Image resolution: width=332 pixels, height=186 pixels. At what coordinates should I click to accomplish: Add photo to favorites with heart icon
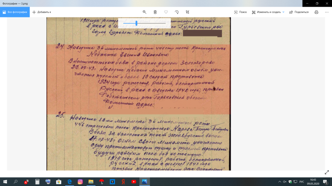(166, 12)
